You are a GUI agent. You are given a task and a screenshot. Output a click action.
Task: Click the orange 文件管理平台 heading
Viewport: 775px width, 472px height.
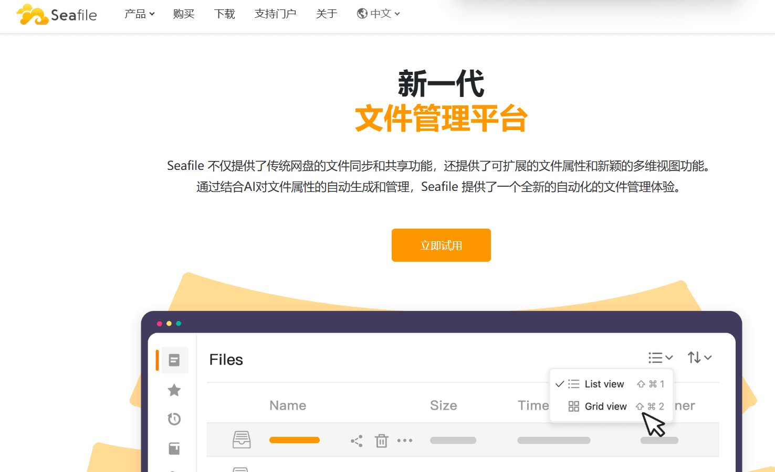click(x=441, y=119)
